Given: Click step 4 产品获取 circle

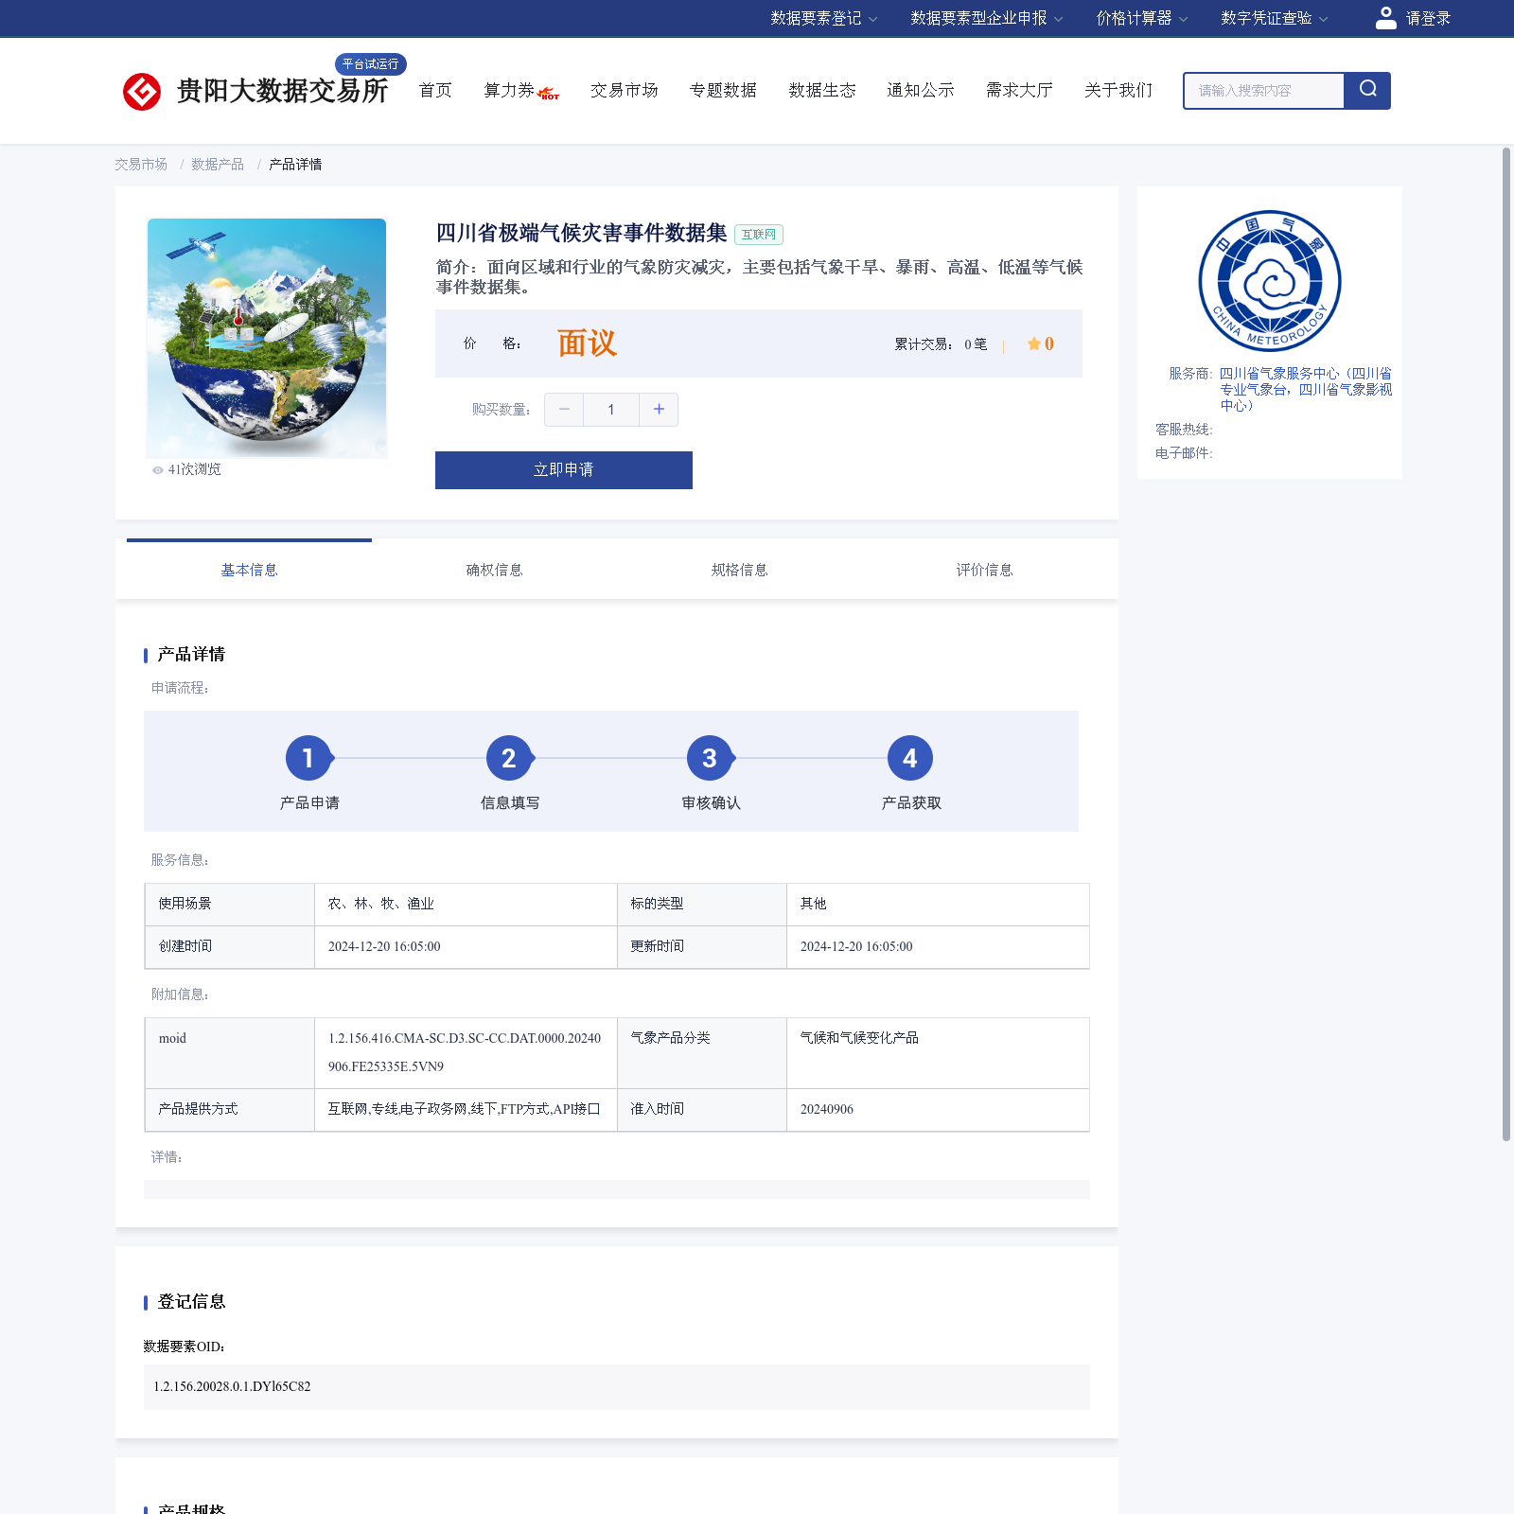Looking at the screenshot, I should (x=910, y=758).
